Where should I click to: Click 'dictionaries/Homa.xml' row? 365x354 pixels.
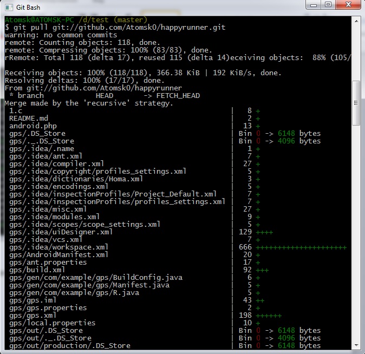[x=135, y=179]
